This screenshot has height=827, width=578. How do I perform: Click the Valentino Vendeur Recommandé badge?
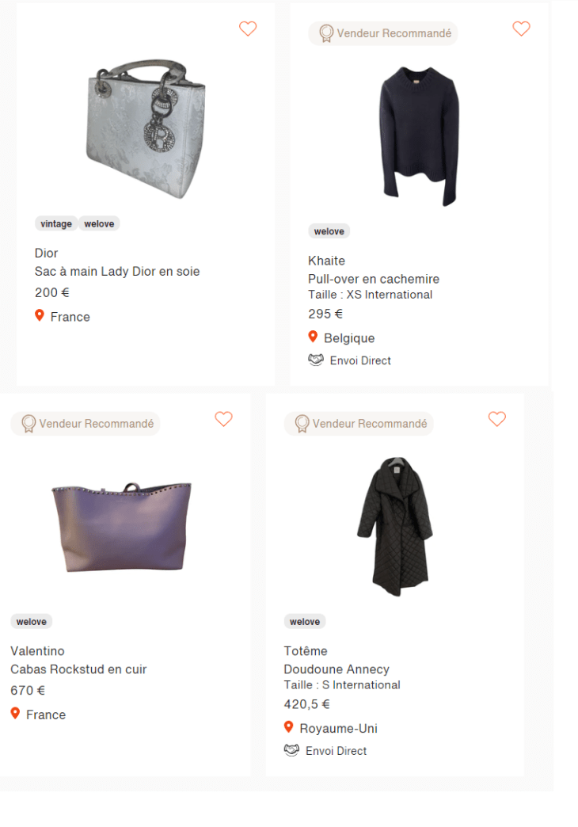click(x=86, y=424)
